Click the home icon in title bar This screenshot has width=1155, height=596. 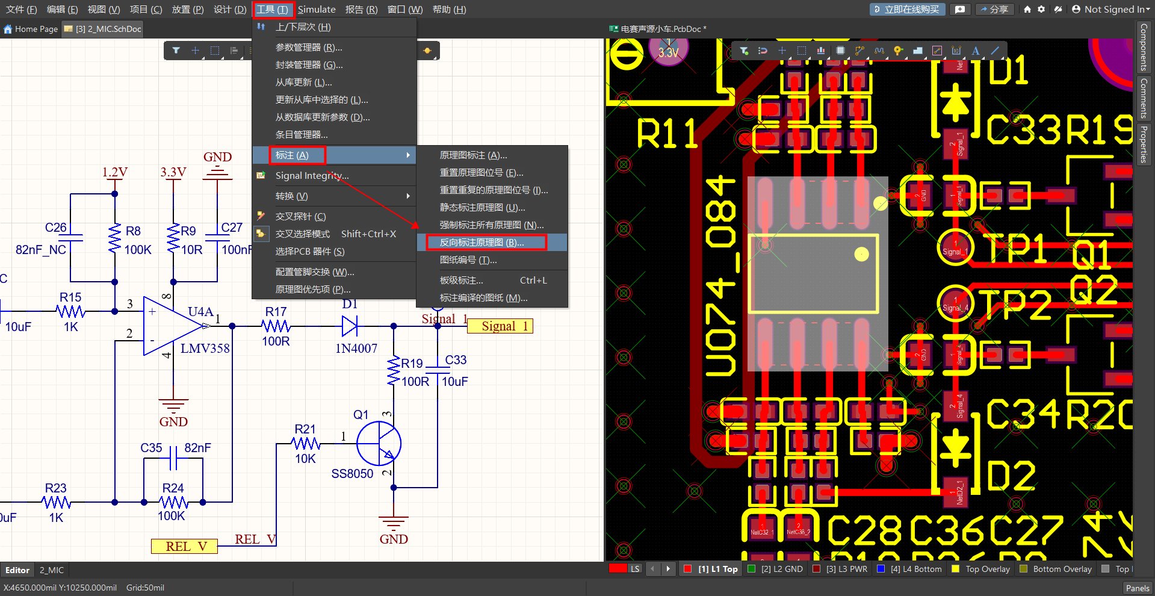[1027, 9]
